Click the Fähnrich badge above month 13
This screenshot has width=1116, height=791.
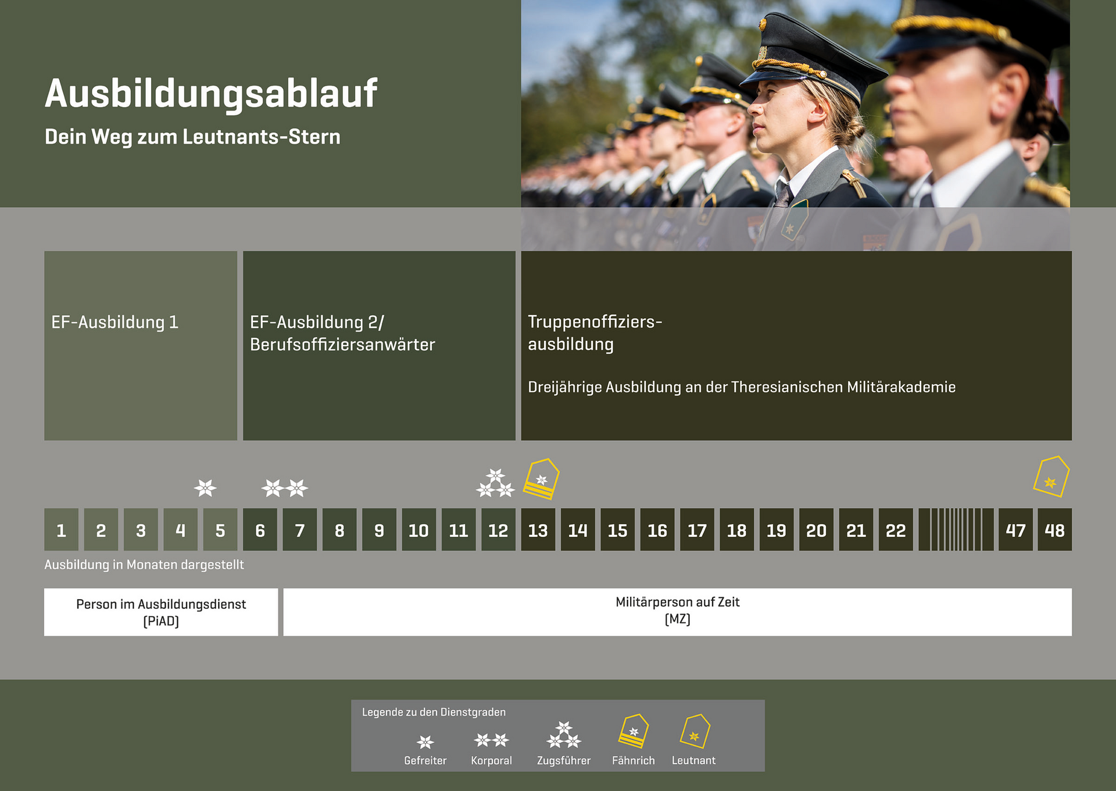[541, 479]
